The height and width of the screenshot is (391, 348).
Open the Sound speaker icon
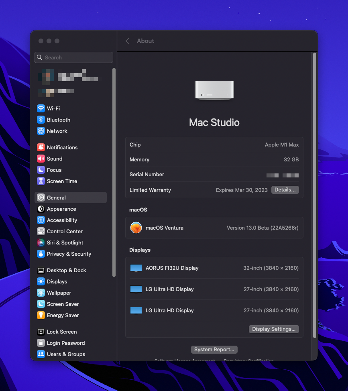click(41, 159)
